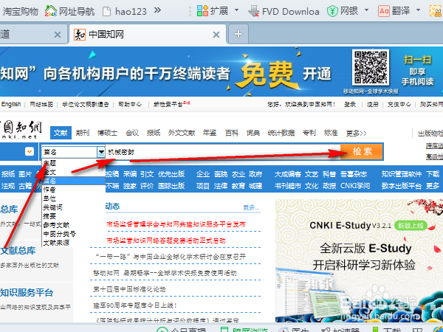443x332 pixels.
Task: Click the QR code in the banner
Action: (x=371, y=67)
